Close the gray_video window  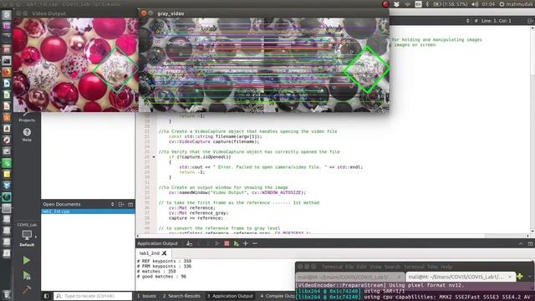coord(144,13)
